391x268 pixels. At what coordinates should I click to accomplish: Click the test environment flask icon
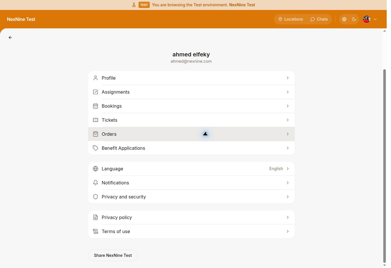click(134, 5)
